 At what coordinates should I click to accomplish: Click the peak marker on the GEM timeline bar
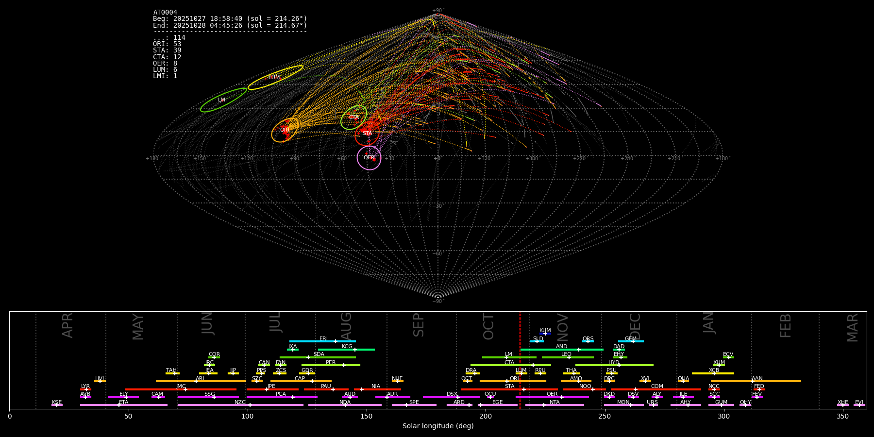[633, 341]
